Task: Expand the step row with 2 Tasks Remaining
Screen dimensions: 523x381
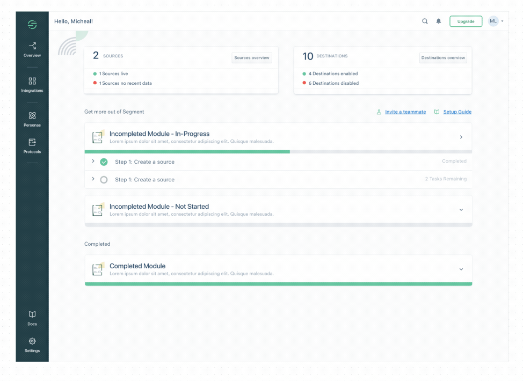Action: 93,179
